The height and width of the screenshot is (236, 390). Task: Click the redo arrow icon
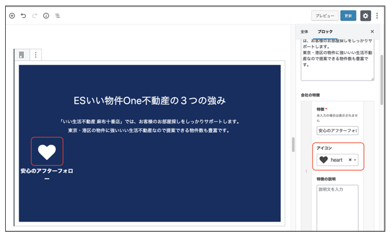point(34,15)
